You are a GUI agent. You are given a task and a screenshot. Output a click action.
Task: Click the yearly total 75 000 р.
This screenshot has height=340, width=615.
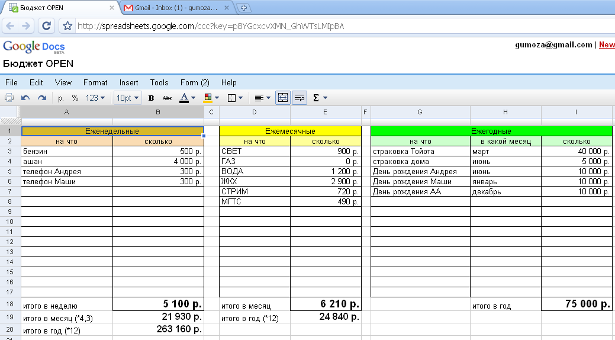pos(577,304)
